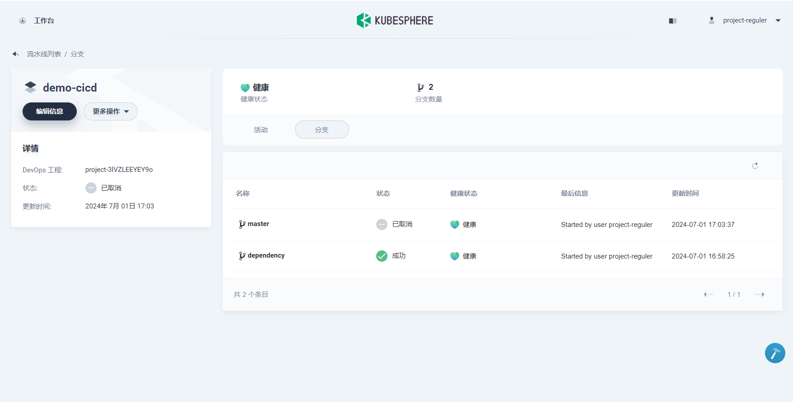Click master row's Started by user message
This screenshot has height=402, width=793.
pyautogui.click(x=606, y=225)
